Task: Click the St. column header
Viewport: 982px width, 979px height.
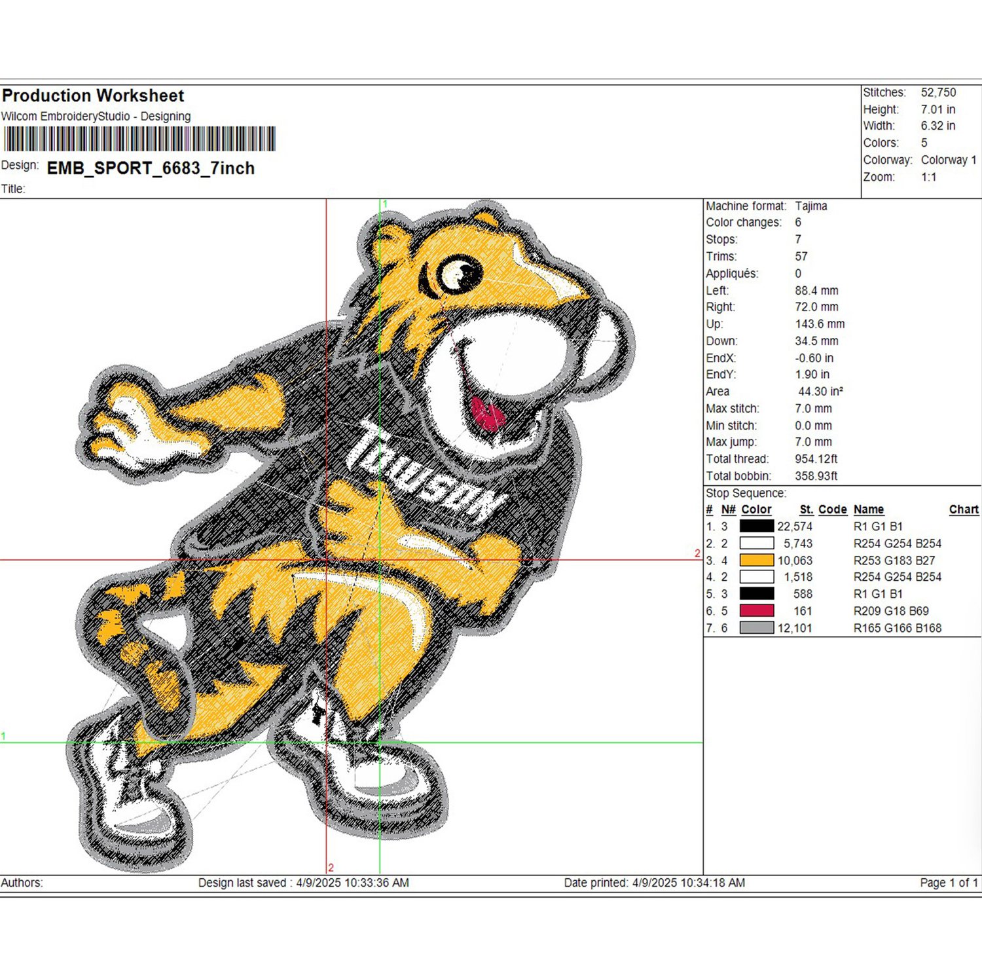Action: [807, 509]
